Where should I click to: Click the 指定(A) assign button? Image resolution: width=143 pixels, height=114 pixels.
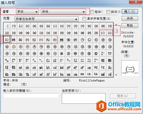pos(123,96)
